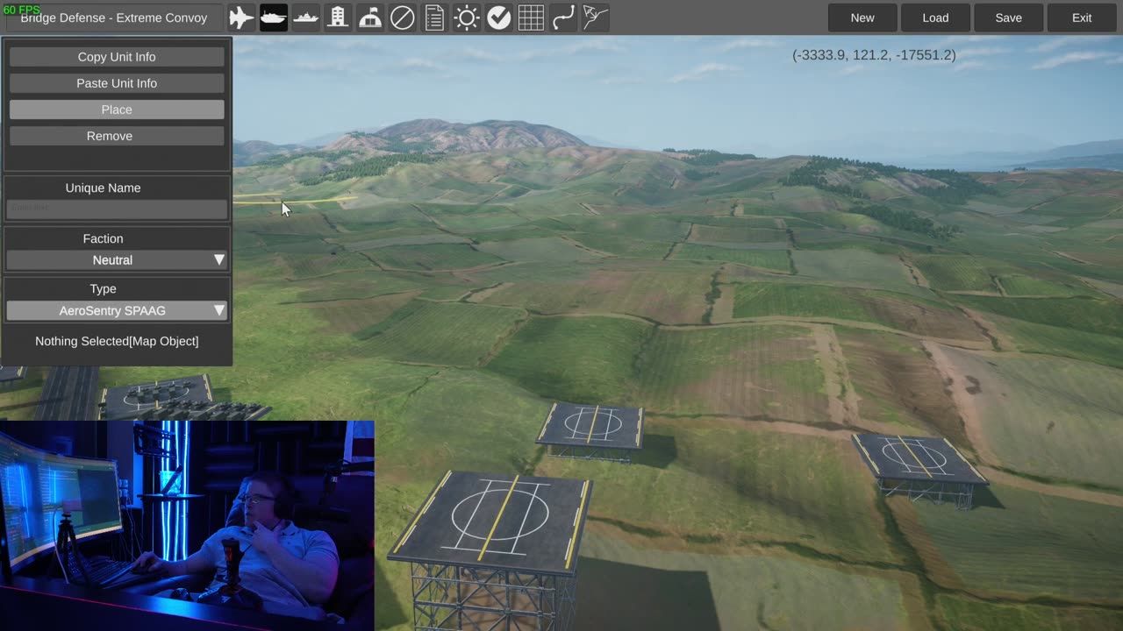
Task: Click the coordinates readout text
Action: pos(874,54)
